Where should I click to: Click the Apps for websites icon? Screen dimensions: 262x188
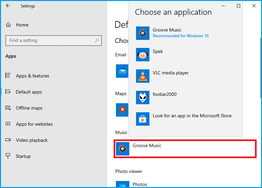point(8,124)
